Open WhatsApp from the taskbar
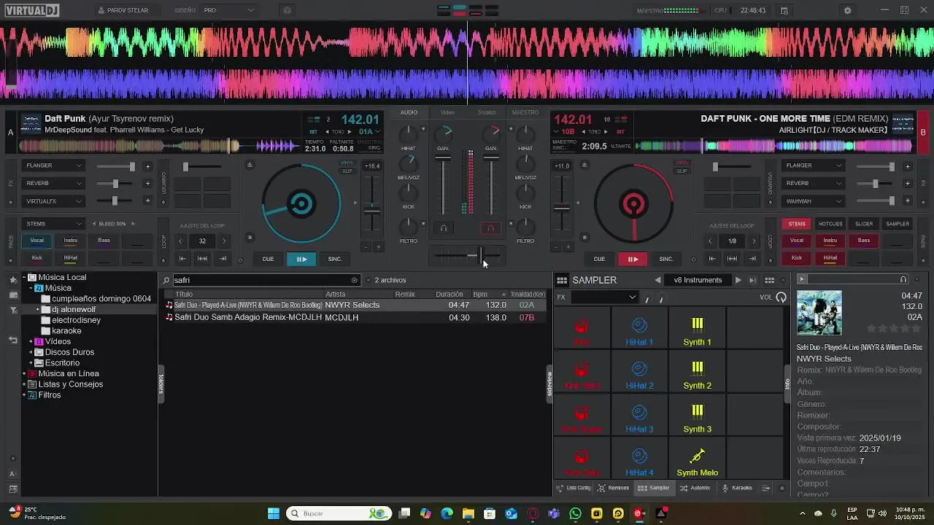 pyautogui.click(x=575, y=513)
